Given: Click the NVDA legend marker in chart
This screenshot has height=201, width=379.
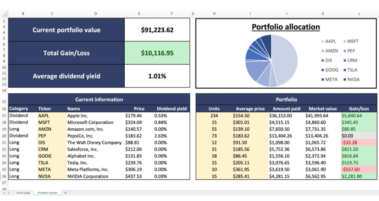Looking at the screenshot, I should pyautogui.click(x=344, y=79).
